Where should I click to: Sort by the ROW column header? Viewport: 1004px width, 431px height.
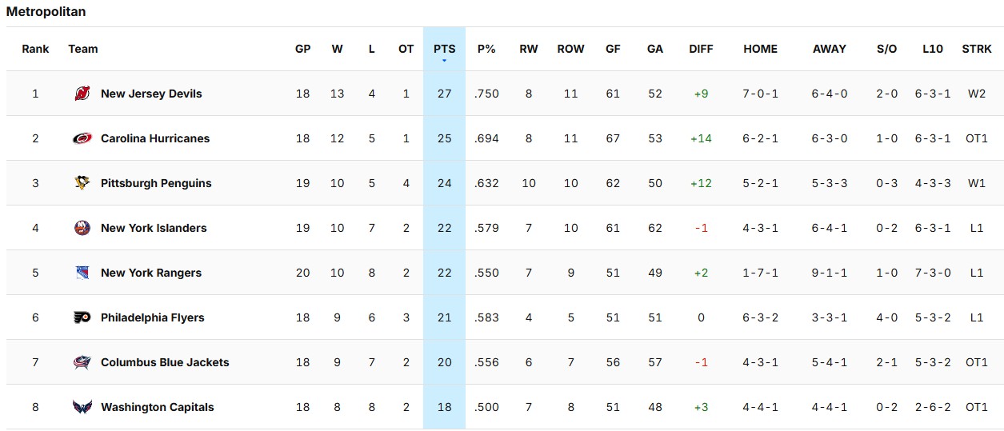pyautogui.click(x=570, y=49)
